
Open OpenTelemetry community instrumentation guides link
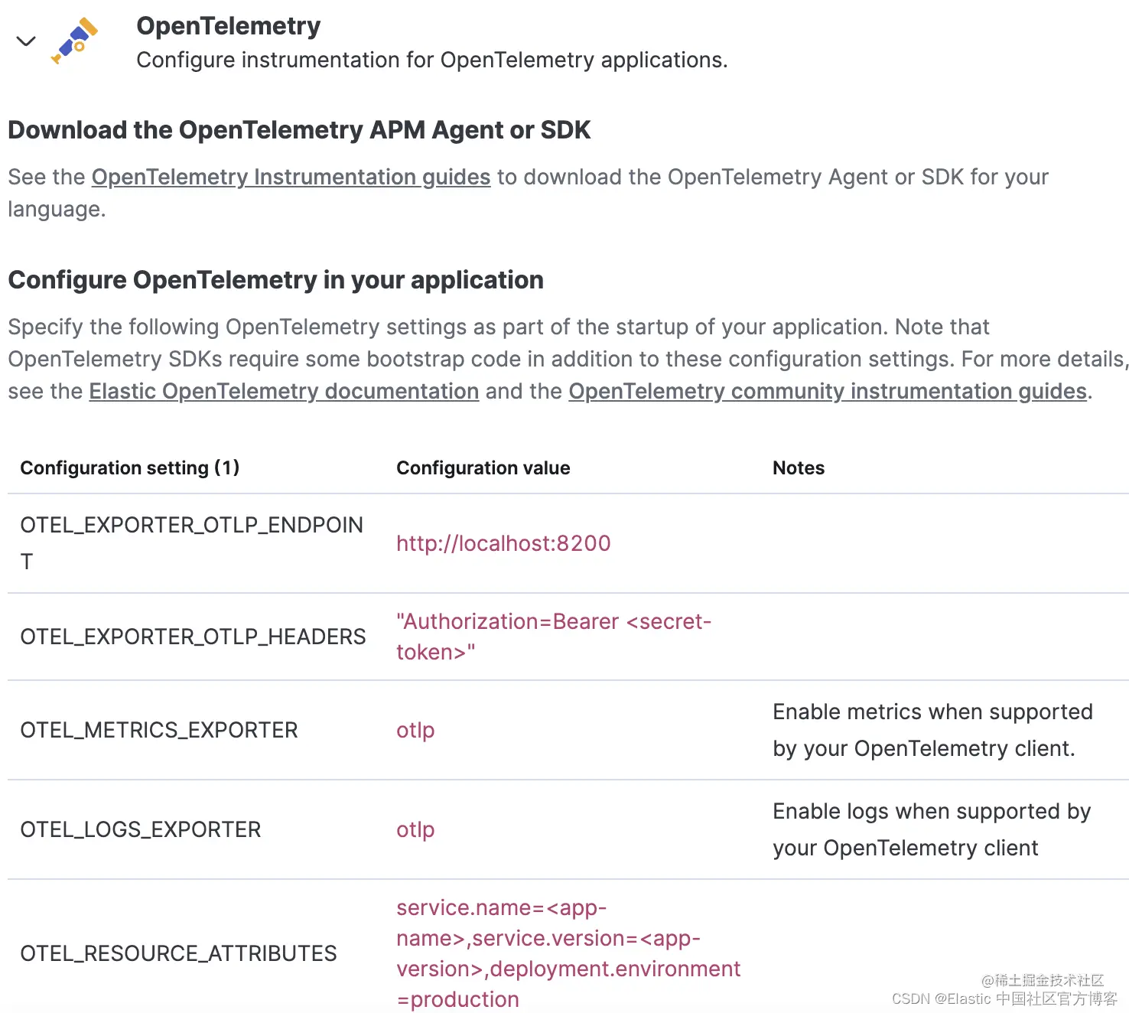(x=828, y=392)
